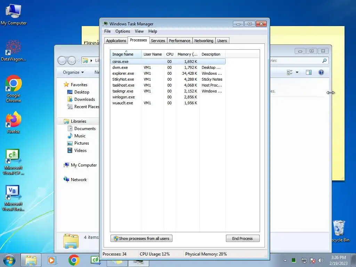Open the Windows Media Player taskbar icon
Image resolution: width=356 pixels, height=267 pixels.
52,260
